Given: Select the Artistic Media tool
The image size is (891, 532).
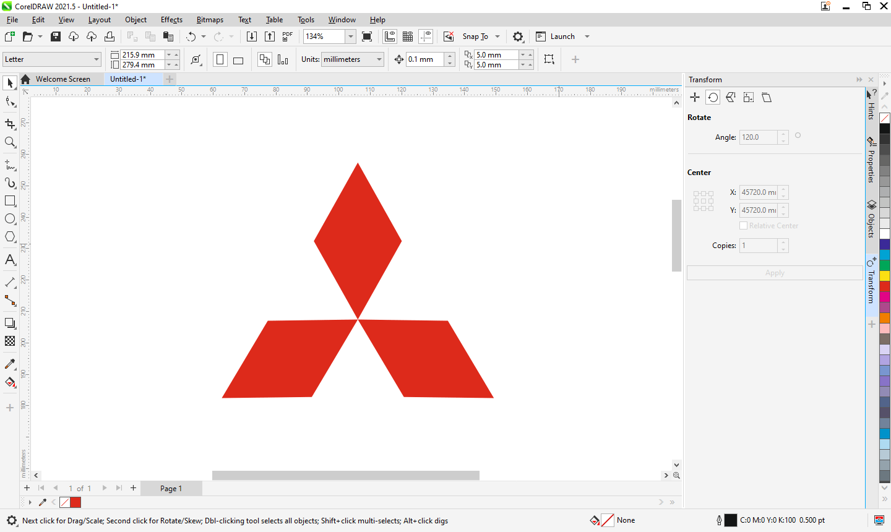Looking at the screenshot, I should (x=10, y=183).
